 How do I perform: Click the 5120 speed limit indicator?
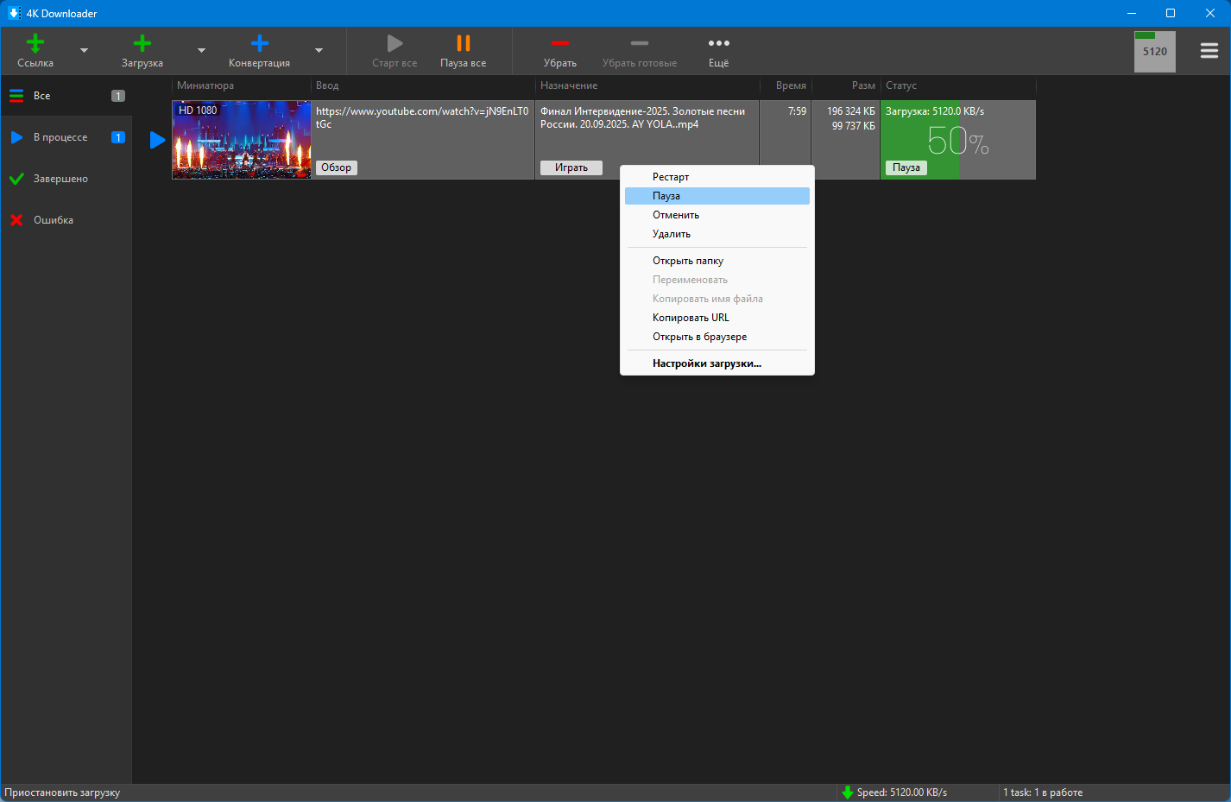tap(1154, 52)
